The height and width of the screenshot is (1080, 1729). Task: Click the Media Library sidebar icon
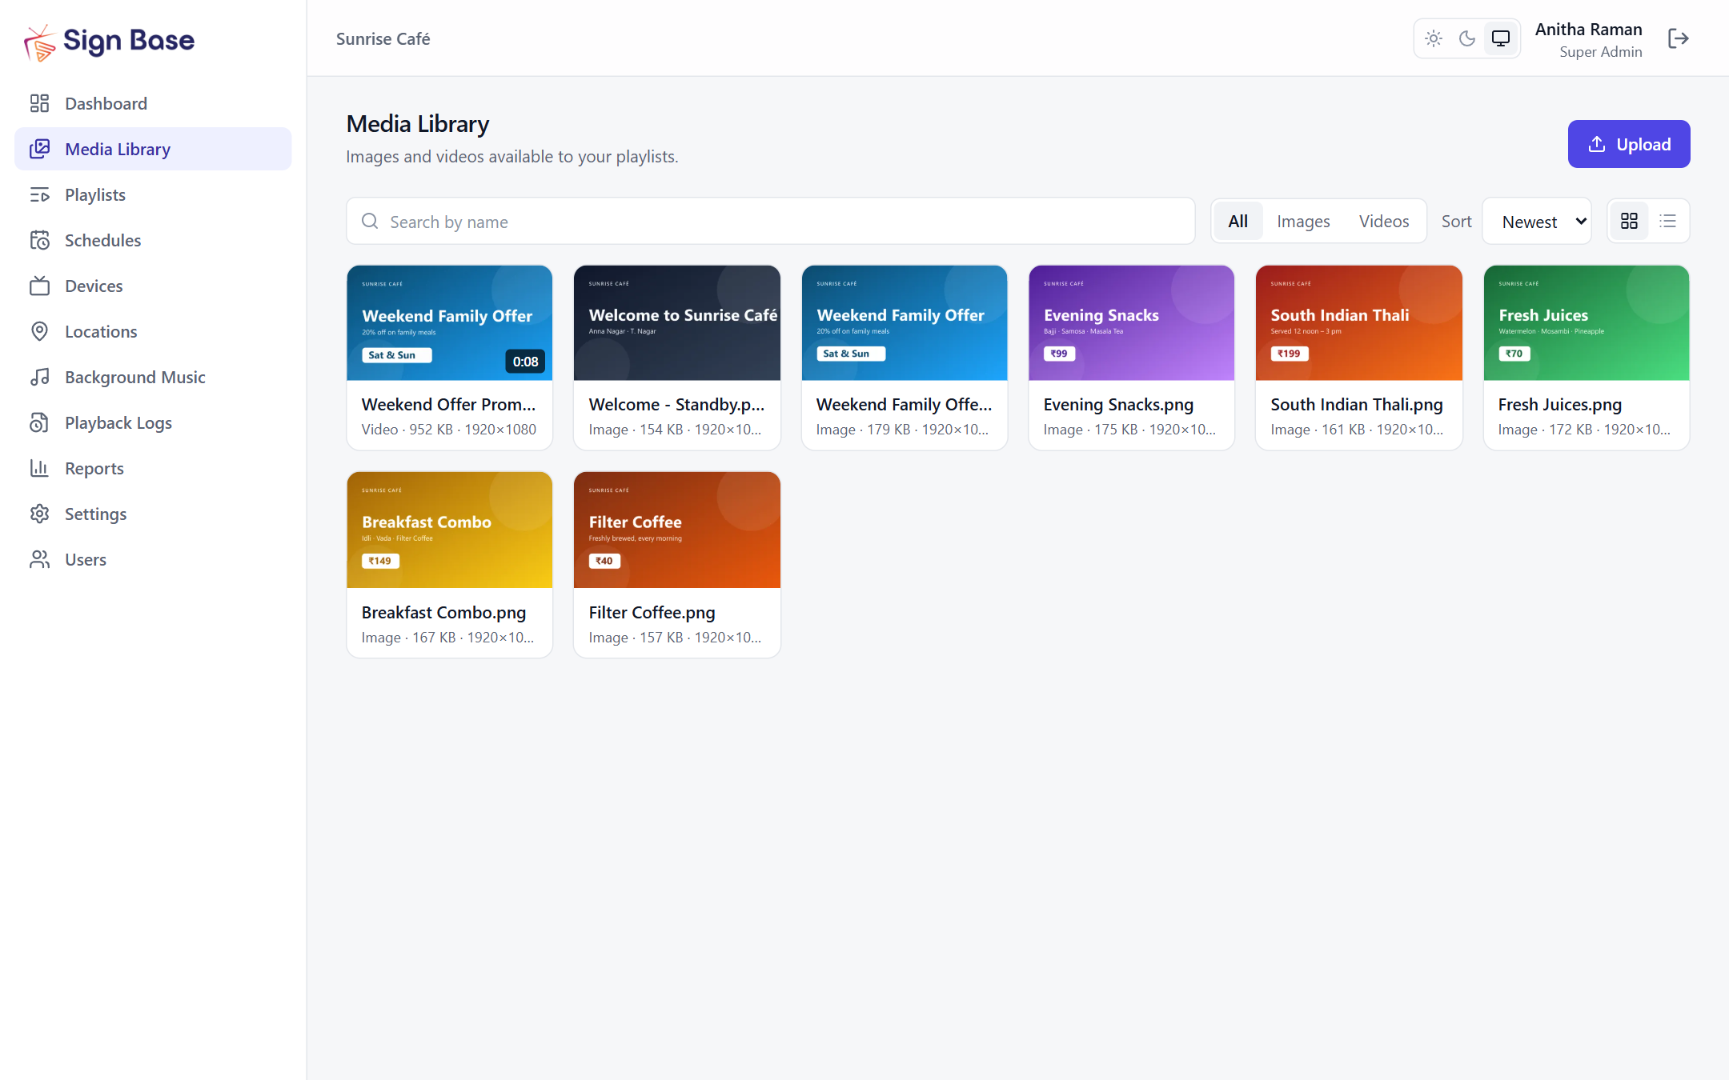39,149
